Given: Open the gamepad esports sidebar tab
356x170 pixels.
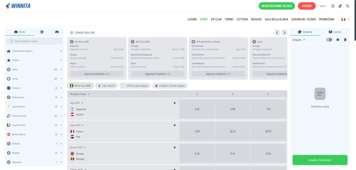Looking at the screenshot, I should (57, 32).
